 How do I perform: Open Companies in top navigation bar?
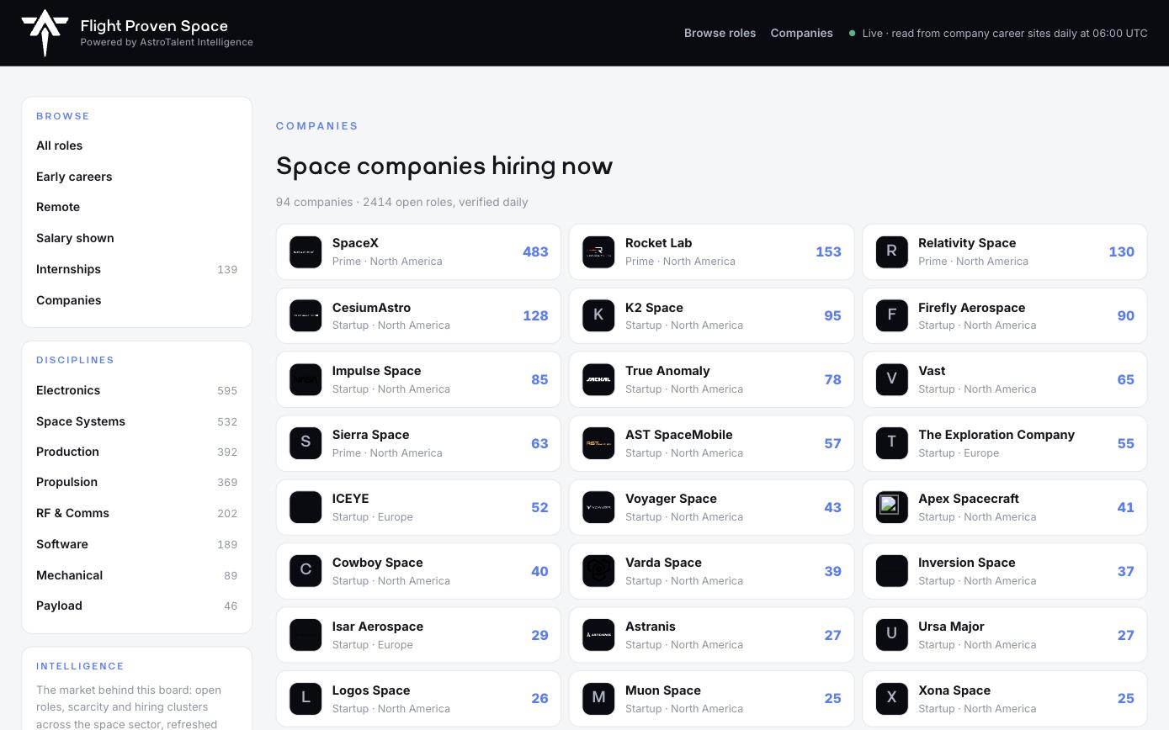click(801, 33)
